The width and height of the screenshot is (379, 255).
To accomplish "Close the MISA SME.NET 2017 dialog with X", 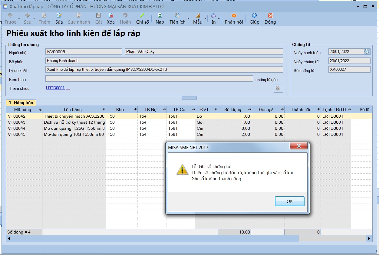I will coord(299,146).
